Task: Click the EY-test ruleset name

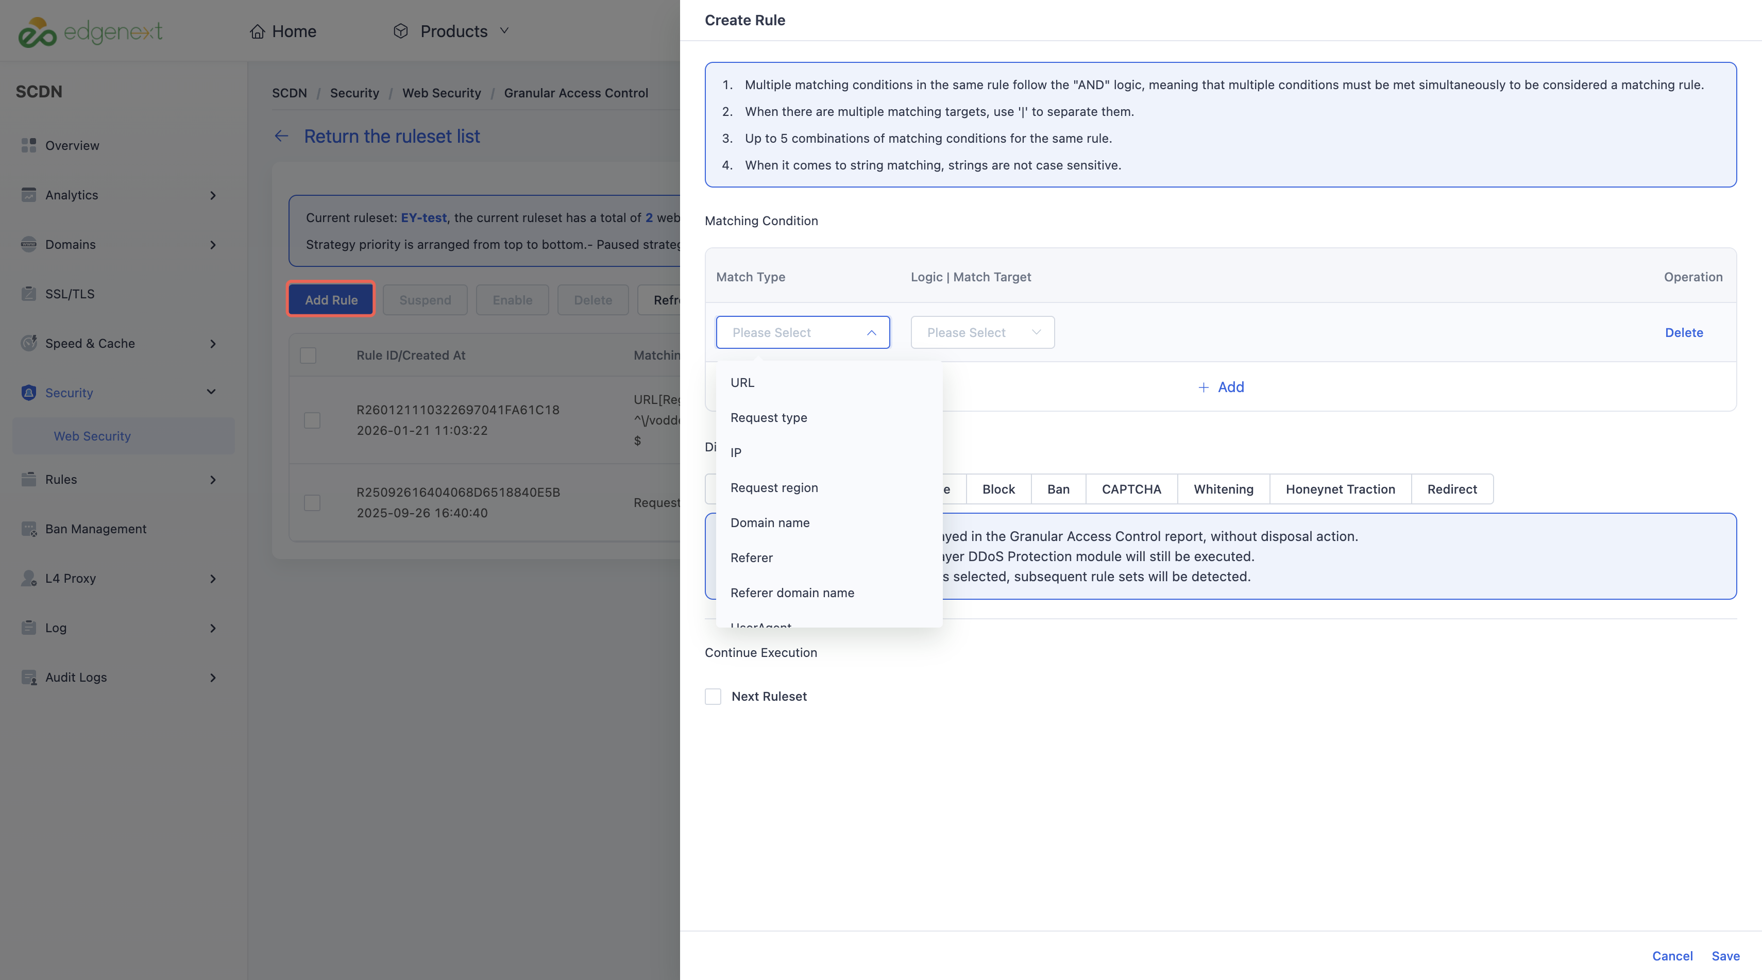Action: pyautogui.click(x=423, y=217)
